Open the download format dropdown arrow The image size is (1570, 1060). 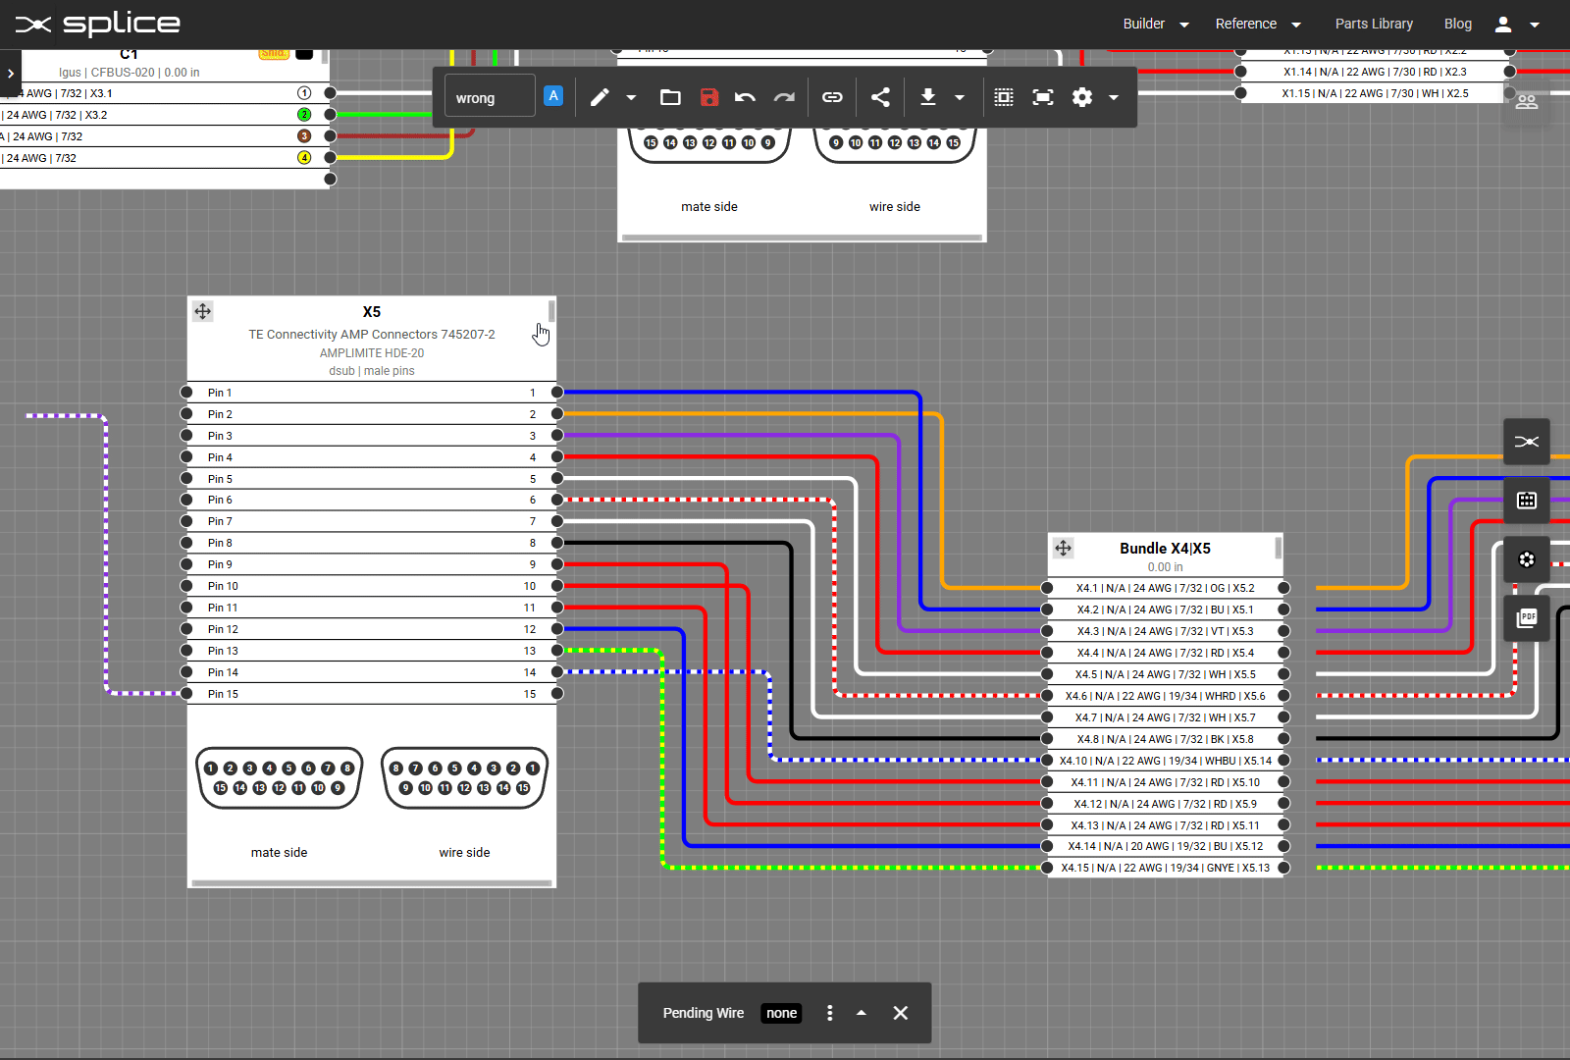[960, 96]
